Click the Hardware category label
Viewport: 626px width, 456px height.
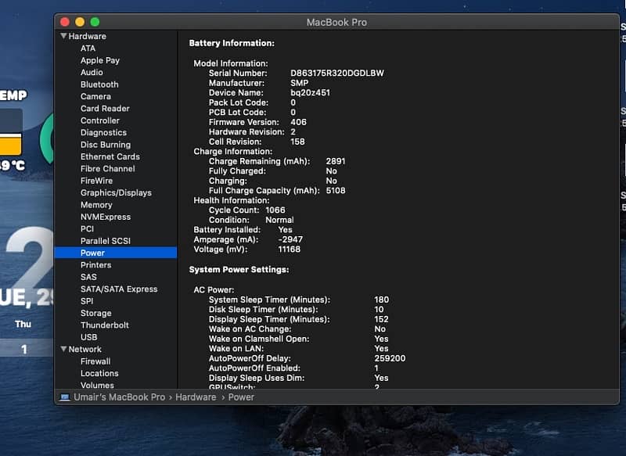tap(87, 36)
